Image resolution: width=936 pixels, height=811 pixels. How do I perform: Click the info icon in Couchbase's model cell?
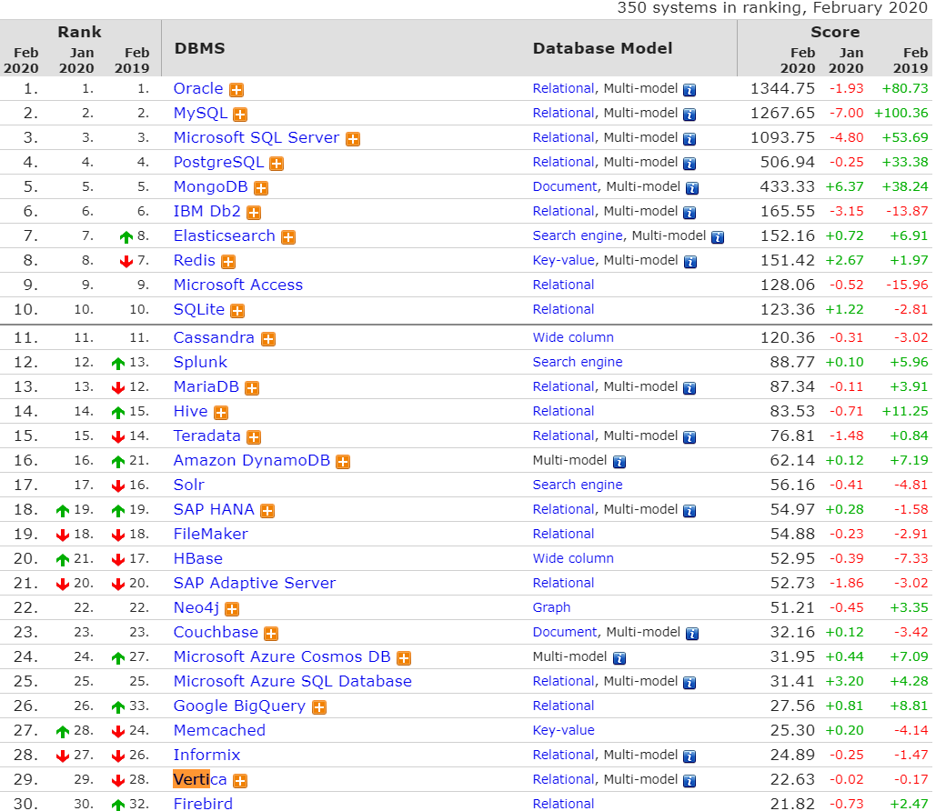point(692,634)
